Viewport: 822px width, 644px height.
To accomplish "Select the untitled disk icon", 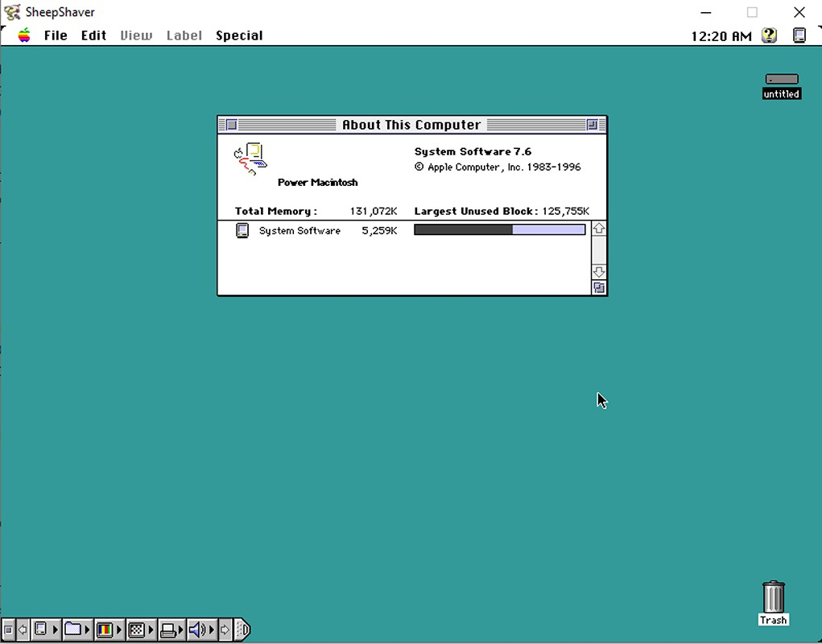I will pos(781,80).
